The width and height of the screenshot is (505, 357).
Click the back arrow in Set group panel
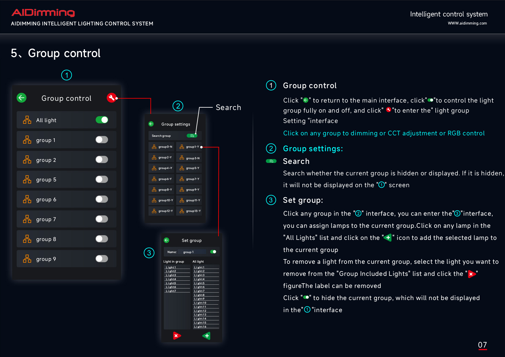click(166, 240)
